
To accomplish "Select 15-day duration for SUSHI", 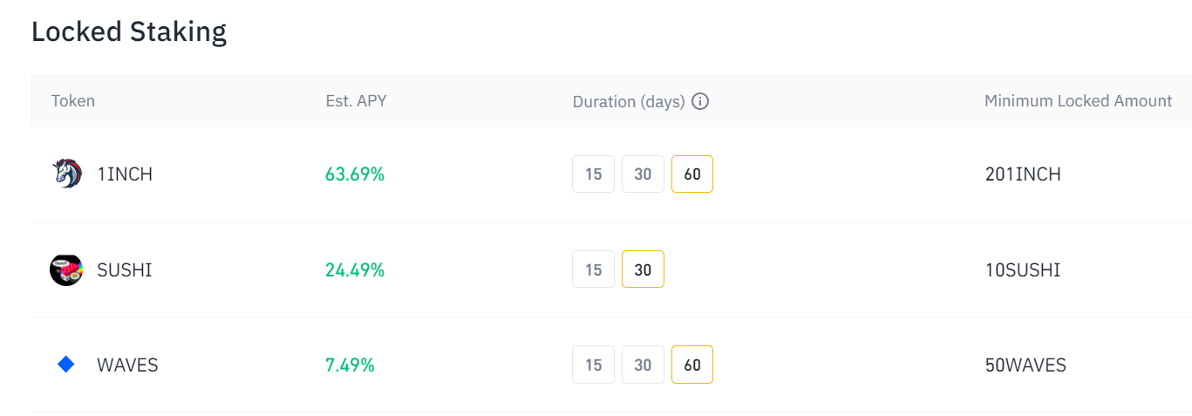I will (x=594, y=269).
